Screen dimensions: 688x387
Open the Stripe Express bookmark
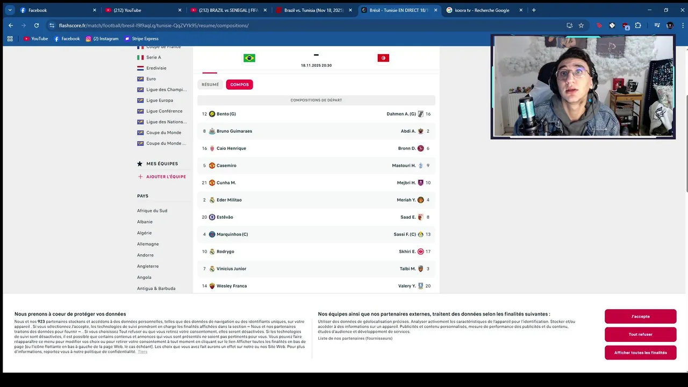pos(141,39)
